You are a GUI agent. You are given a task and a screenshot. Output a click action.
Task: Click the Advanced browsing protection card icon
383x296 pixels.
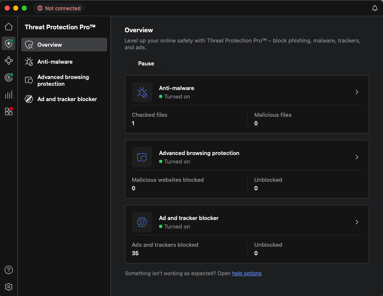point(142,157)
